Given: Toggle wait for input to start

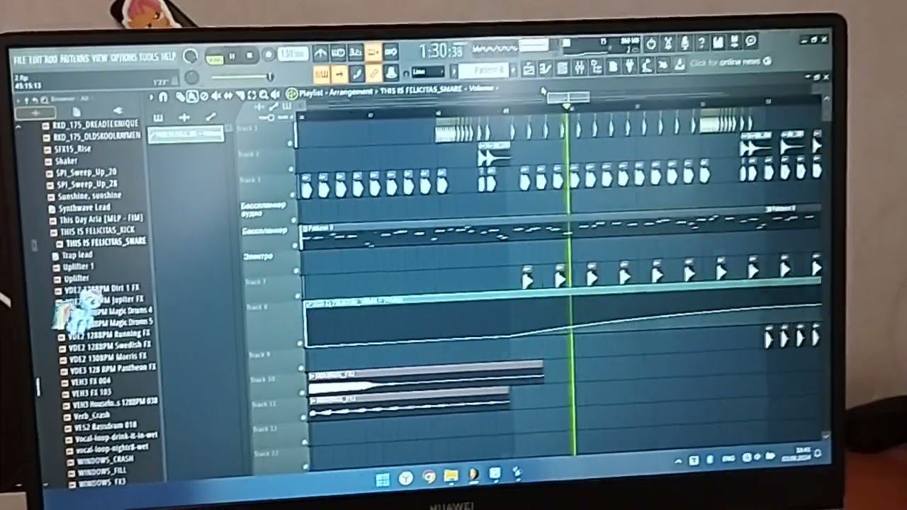Looking at the screenshot, I should click(x=338, y=52).
